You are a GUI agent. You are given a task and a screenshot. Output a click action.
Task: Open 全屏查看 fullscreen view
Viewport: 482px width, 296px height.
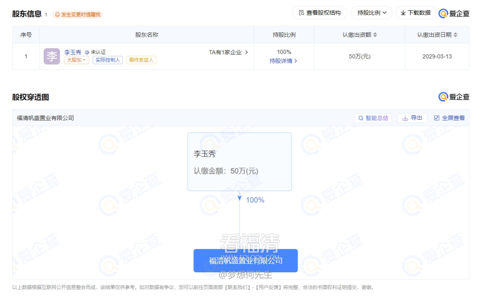tap(449, 118)
